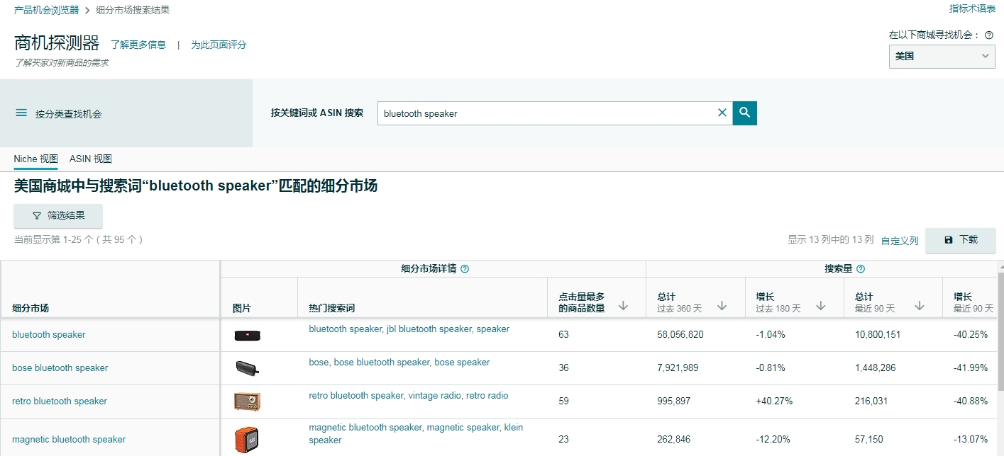This screenshot has width=1004, height=456.
Task: Click into the keyword search input field
Action: click(x=546, y=113)
